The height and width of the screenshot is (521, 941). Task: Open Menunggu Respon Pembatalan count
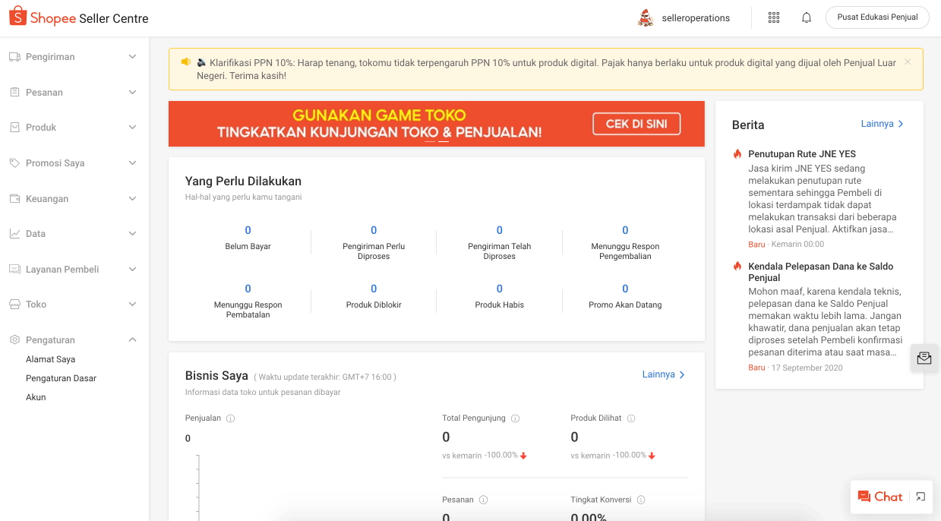pos(248,289)
